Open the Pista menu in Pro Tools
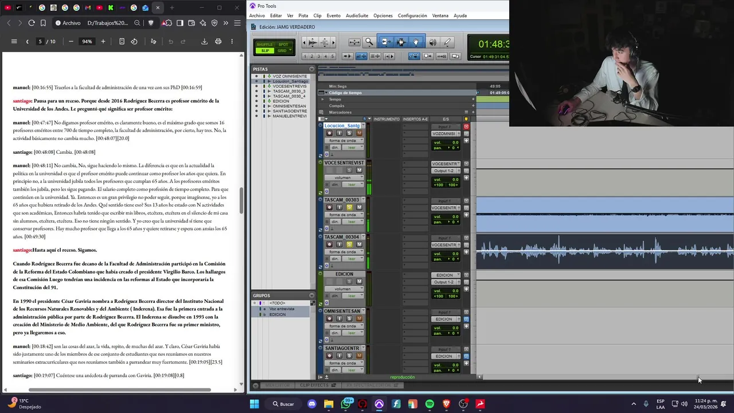Screen dimensions: 734x413 [303, 15]
